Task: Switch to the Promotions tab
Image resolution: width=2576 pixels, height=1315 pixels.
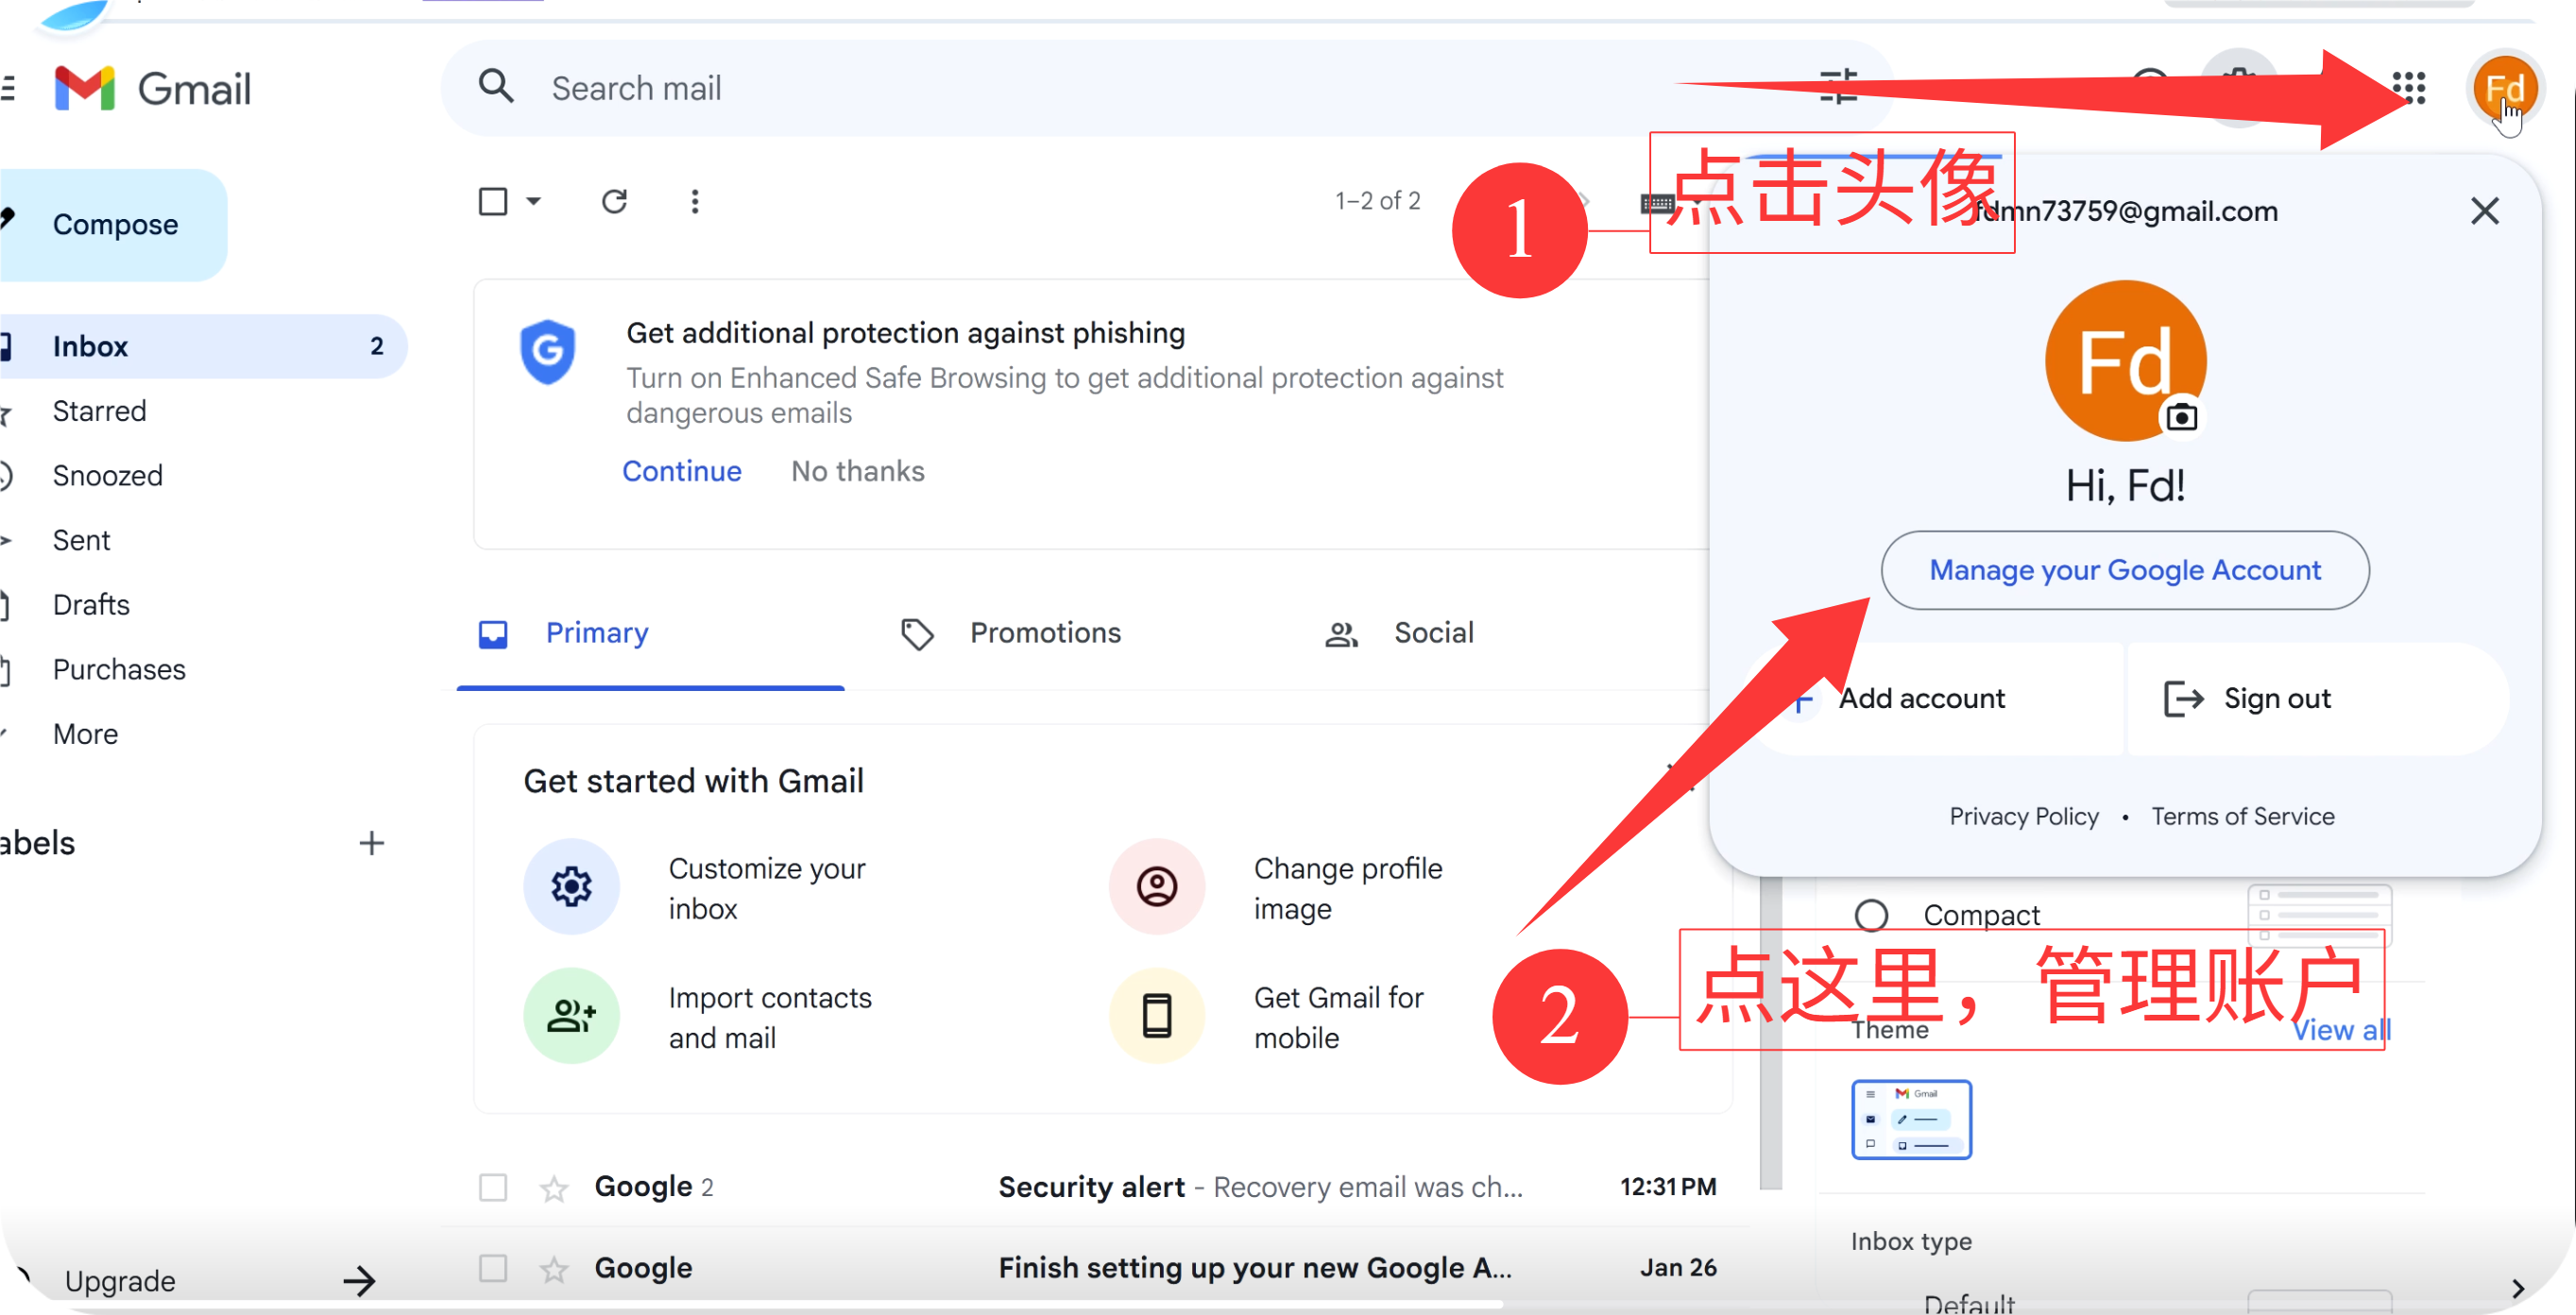Action: click(x=1044, y=632)
